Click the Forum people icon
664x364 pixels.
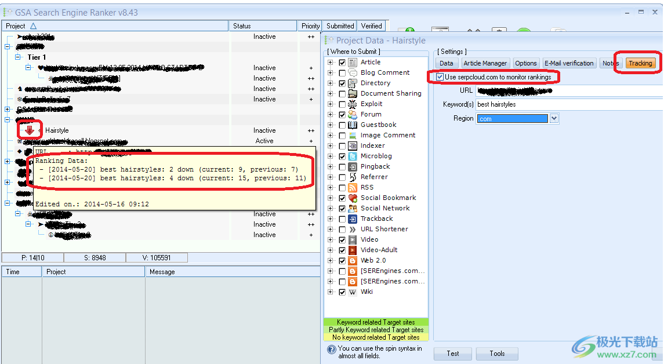[353, 115]
